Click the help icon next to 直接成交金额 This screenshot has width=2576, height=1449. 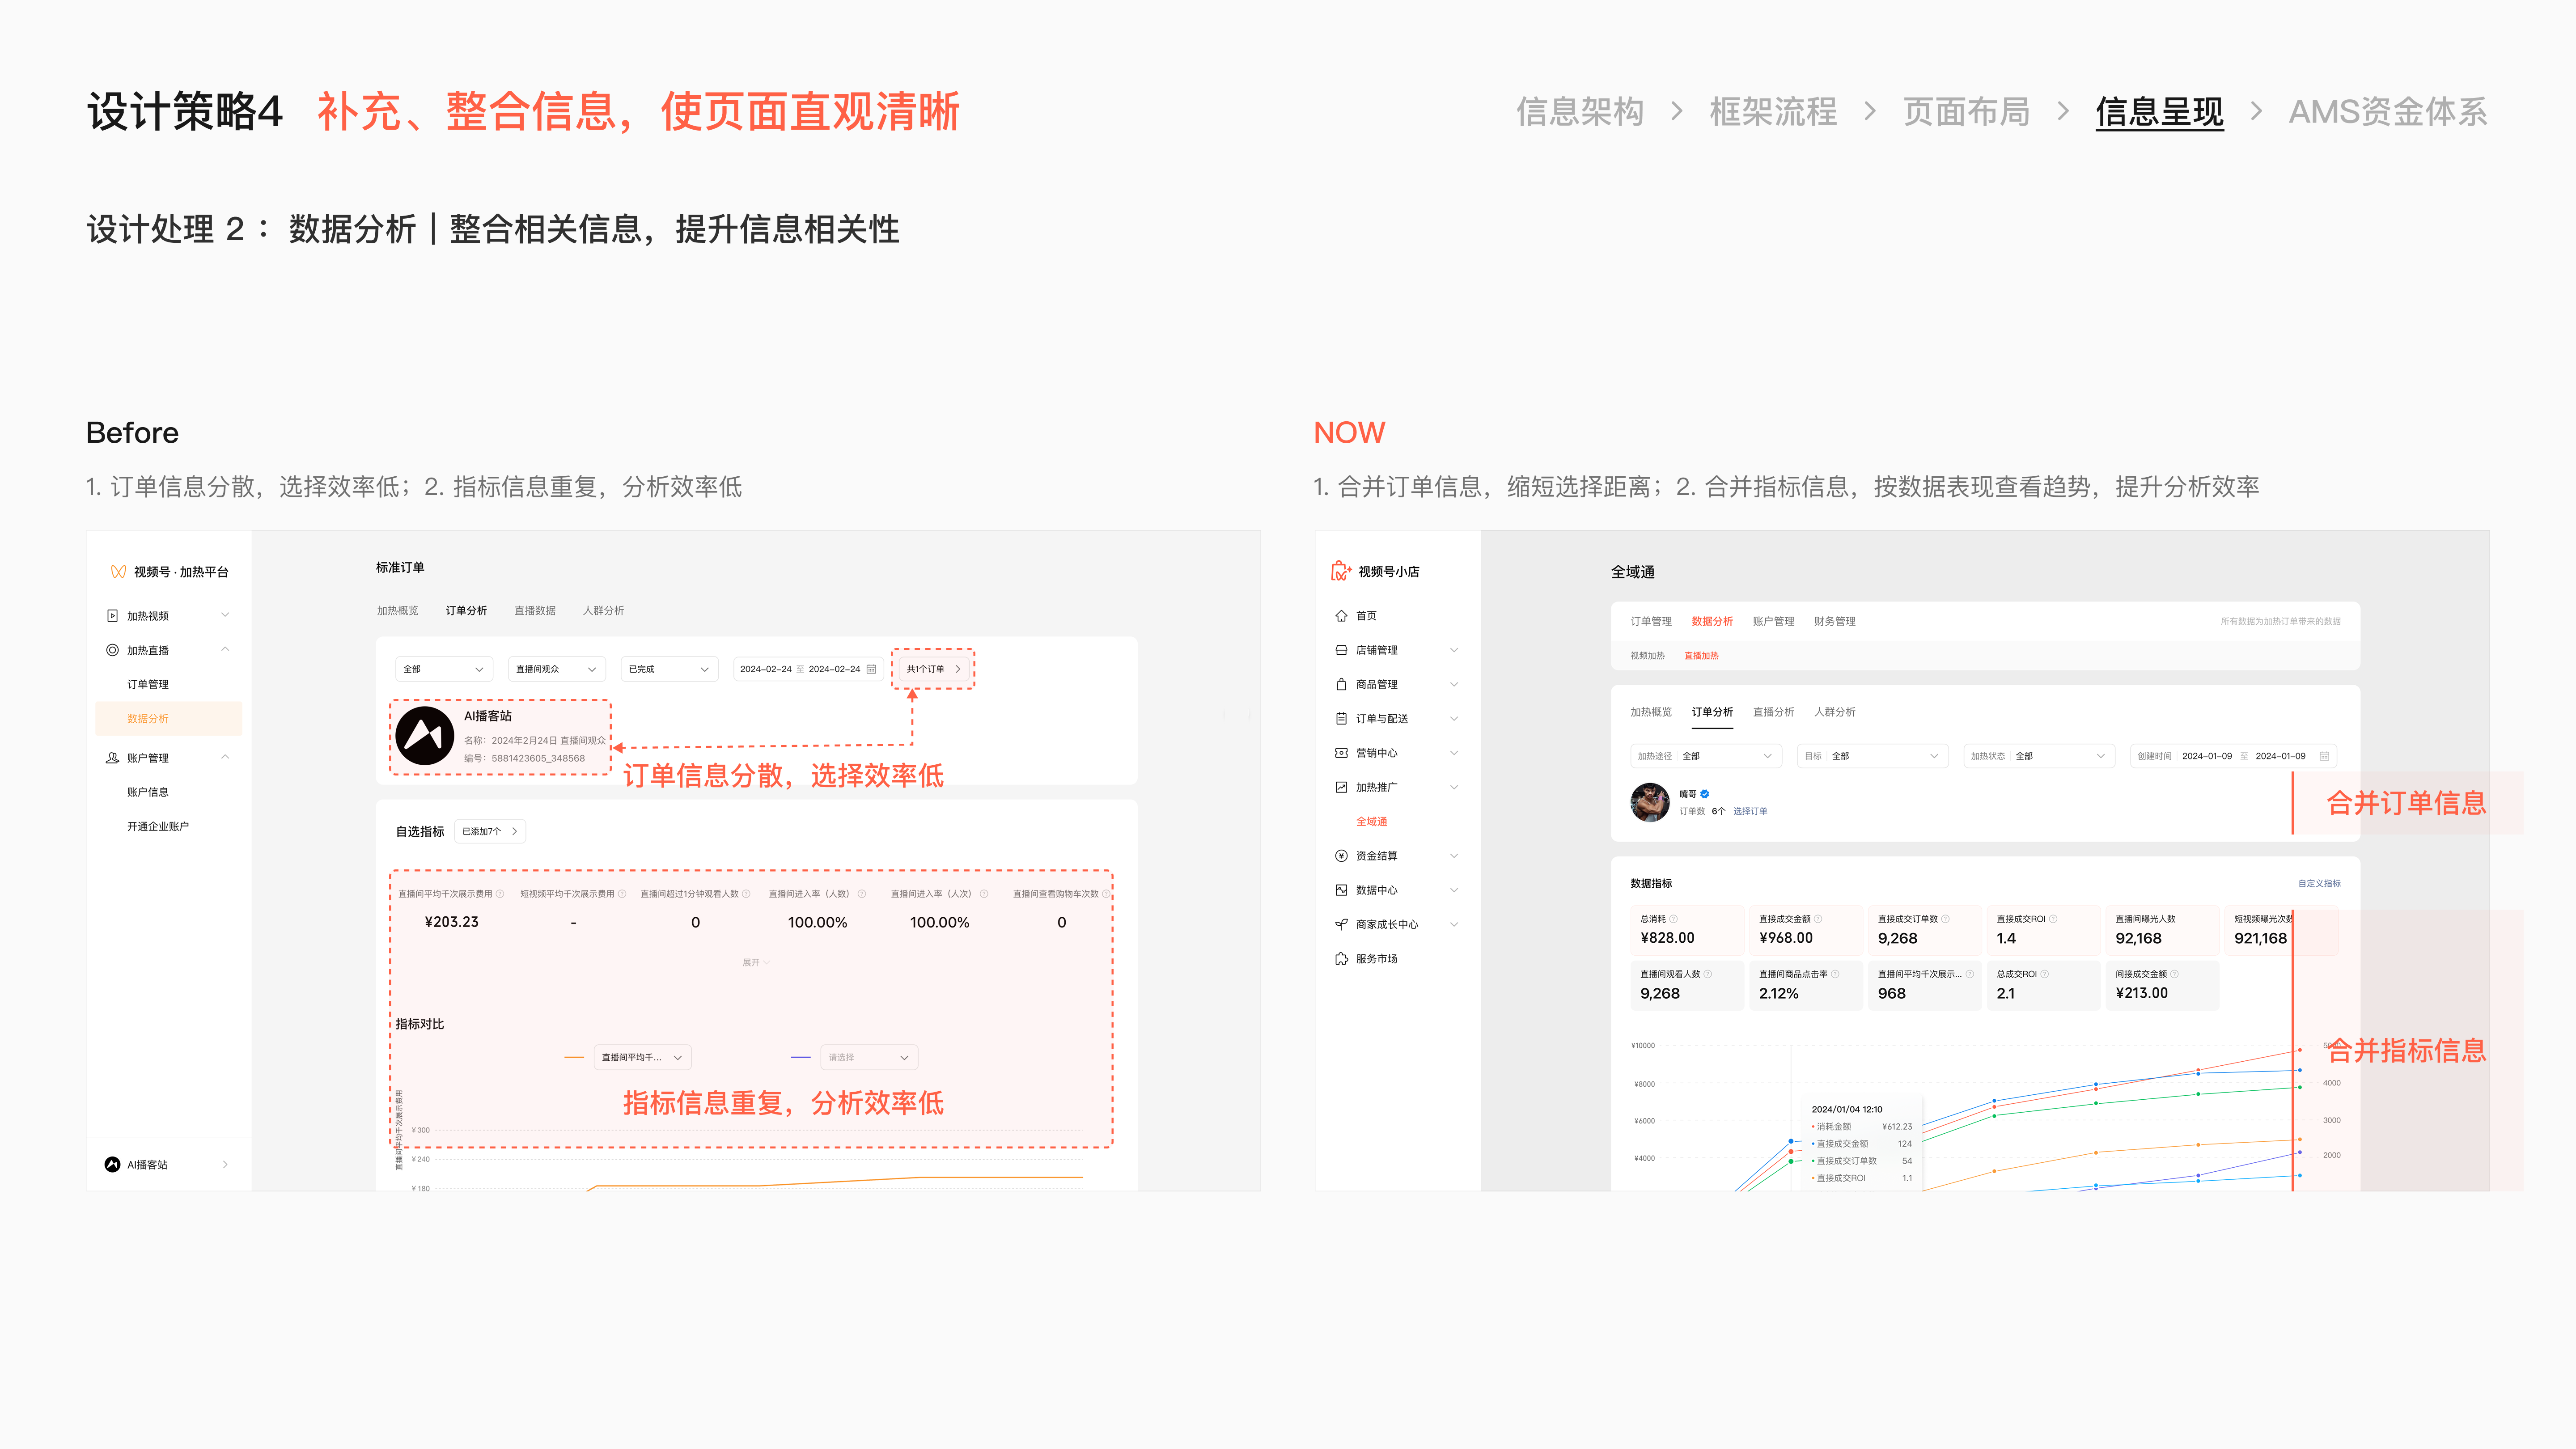(1818, 919)
